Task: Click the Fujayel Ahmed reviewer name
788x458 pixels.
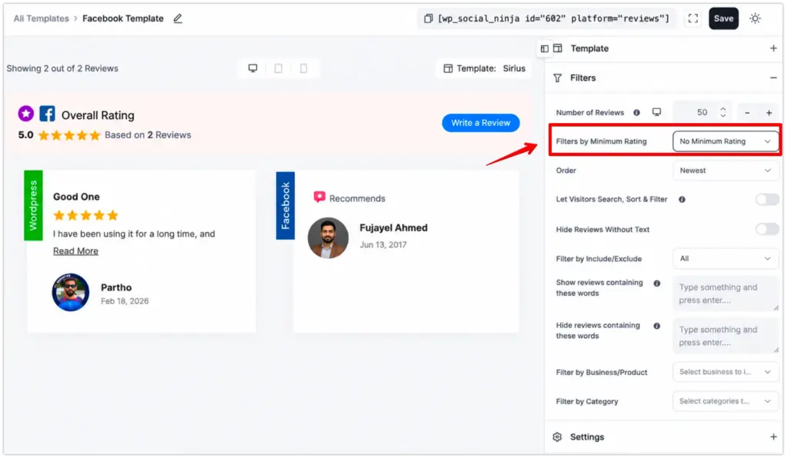Action: (x=395, y=228)
